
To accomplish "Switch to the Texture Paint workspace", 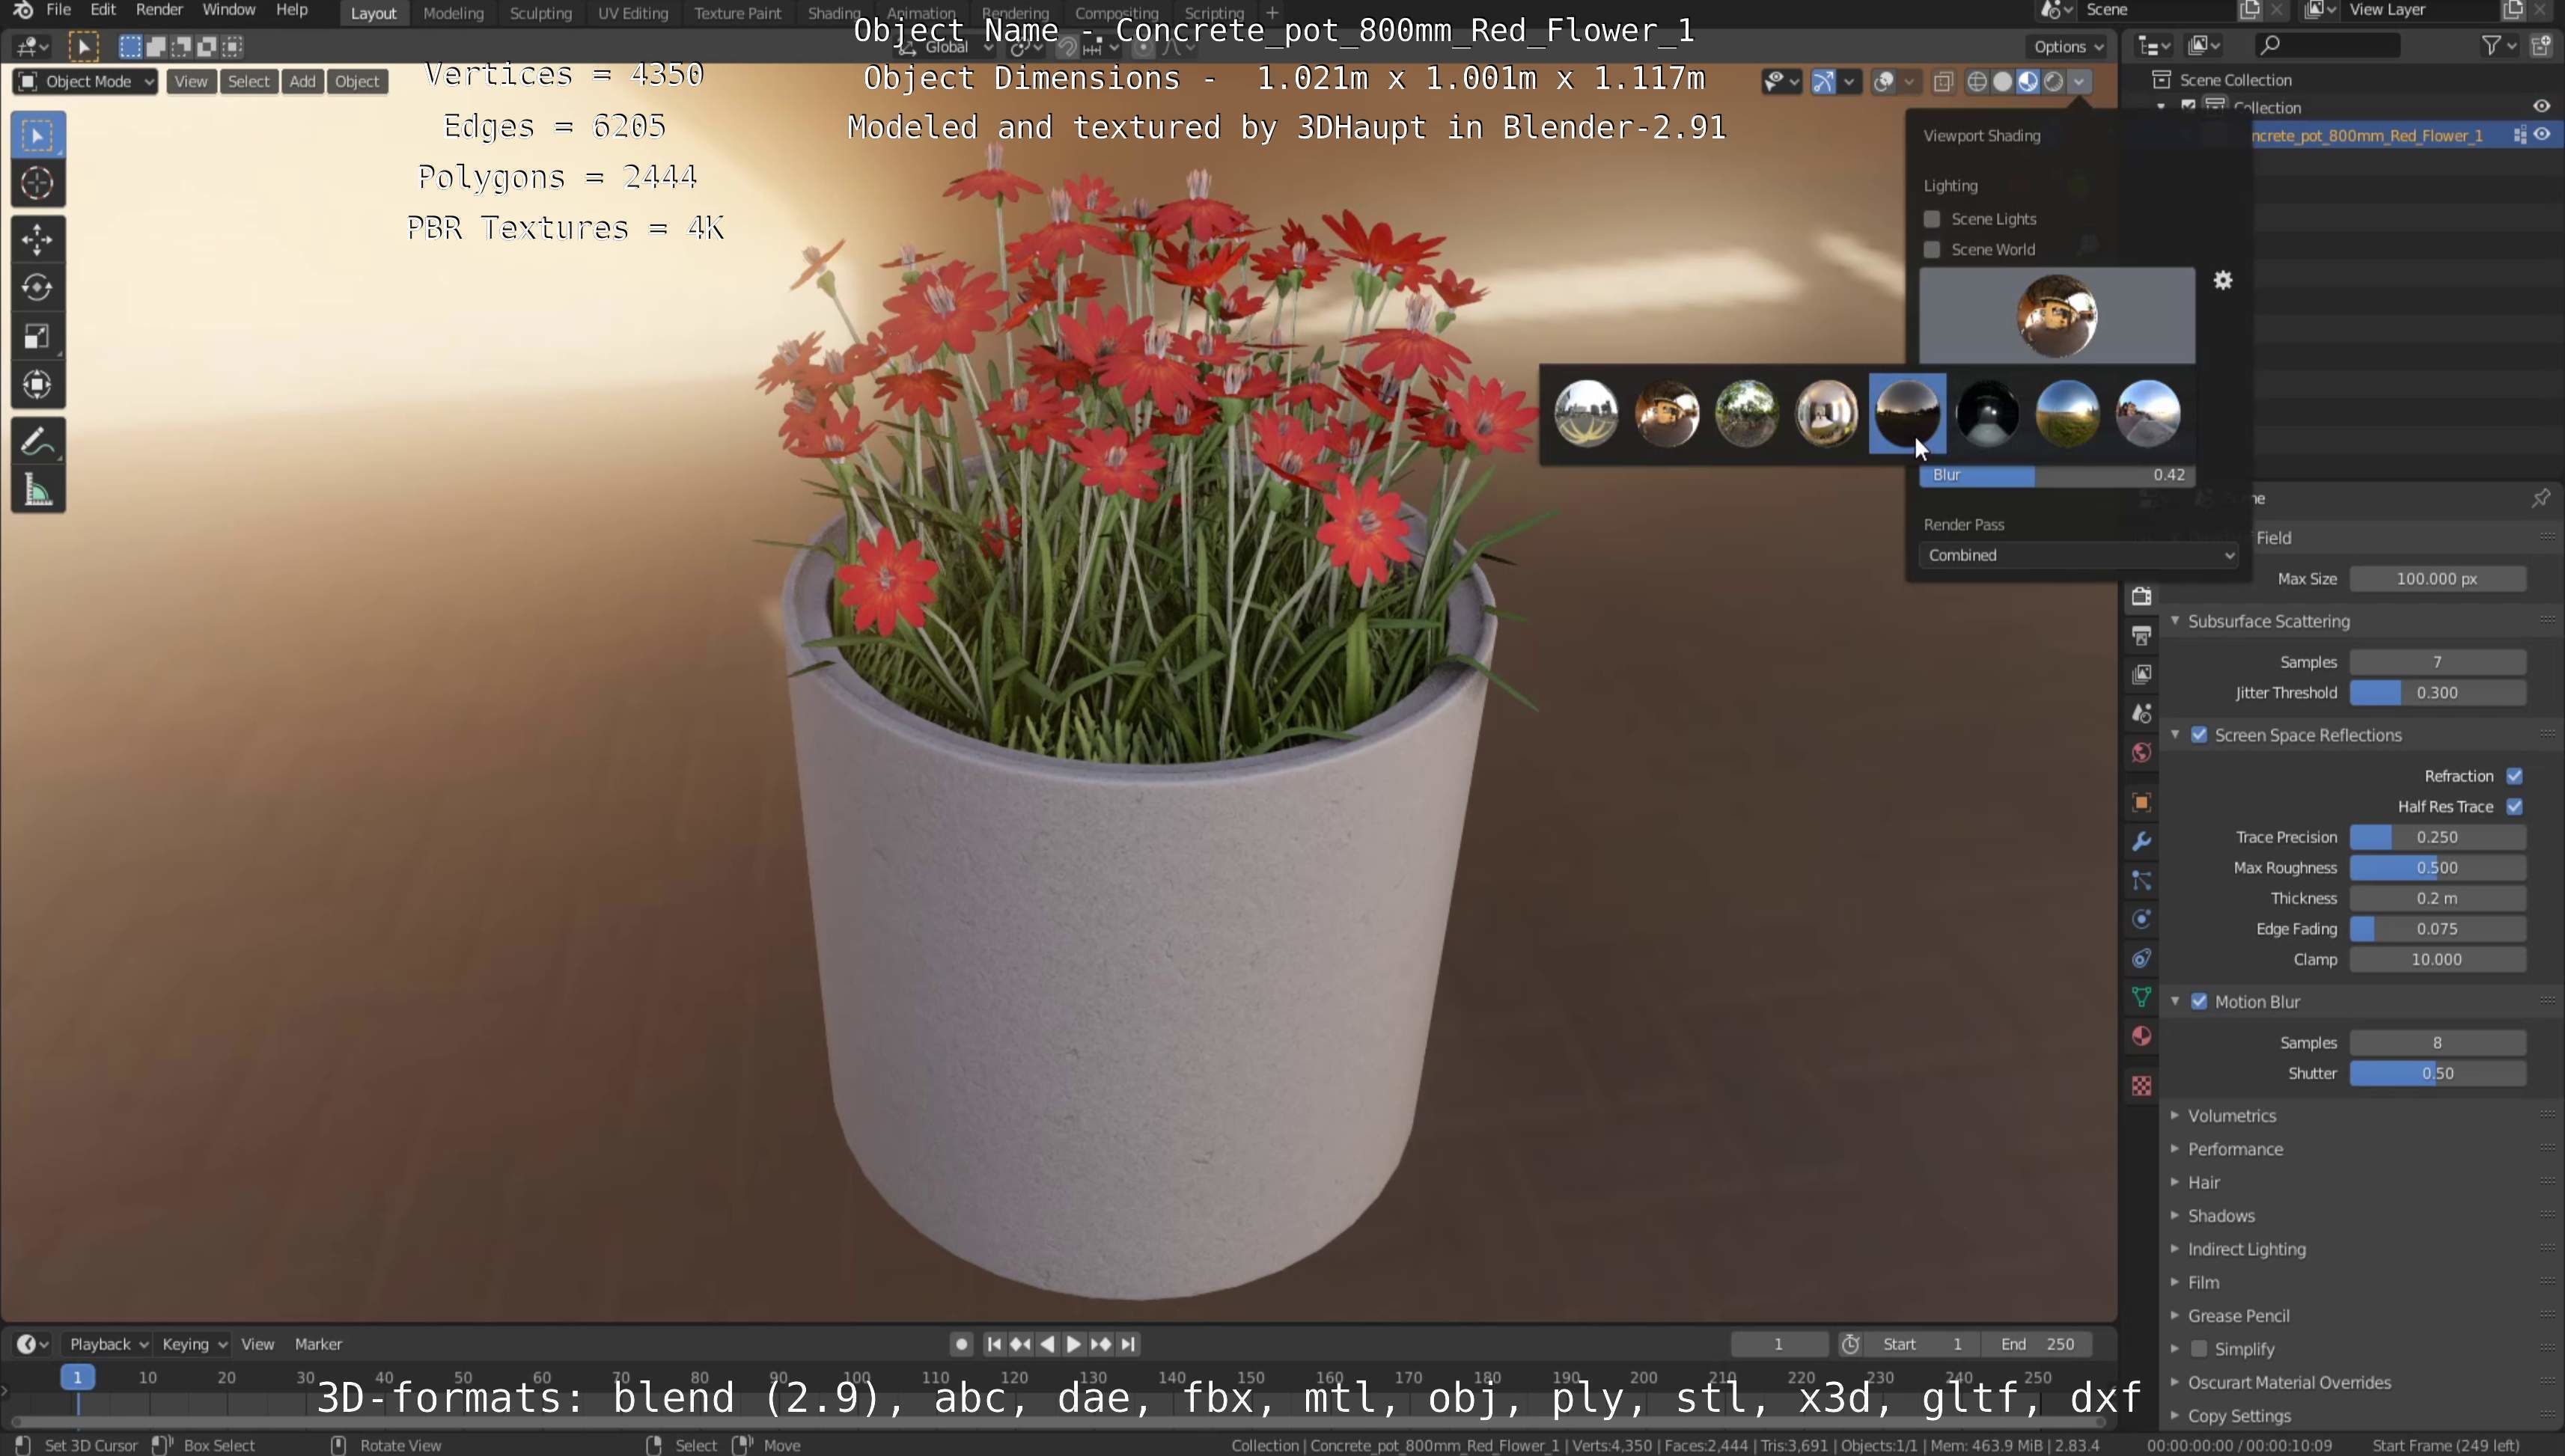I will tap(737, 14).
